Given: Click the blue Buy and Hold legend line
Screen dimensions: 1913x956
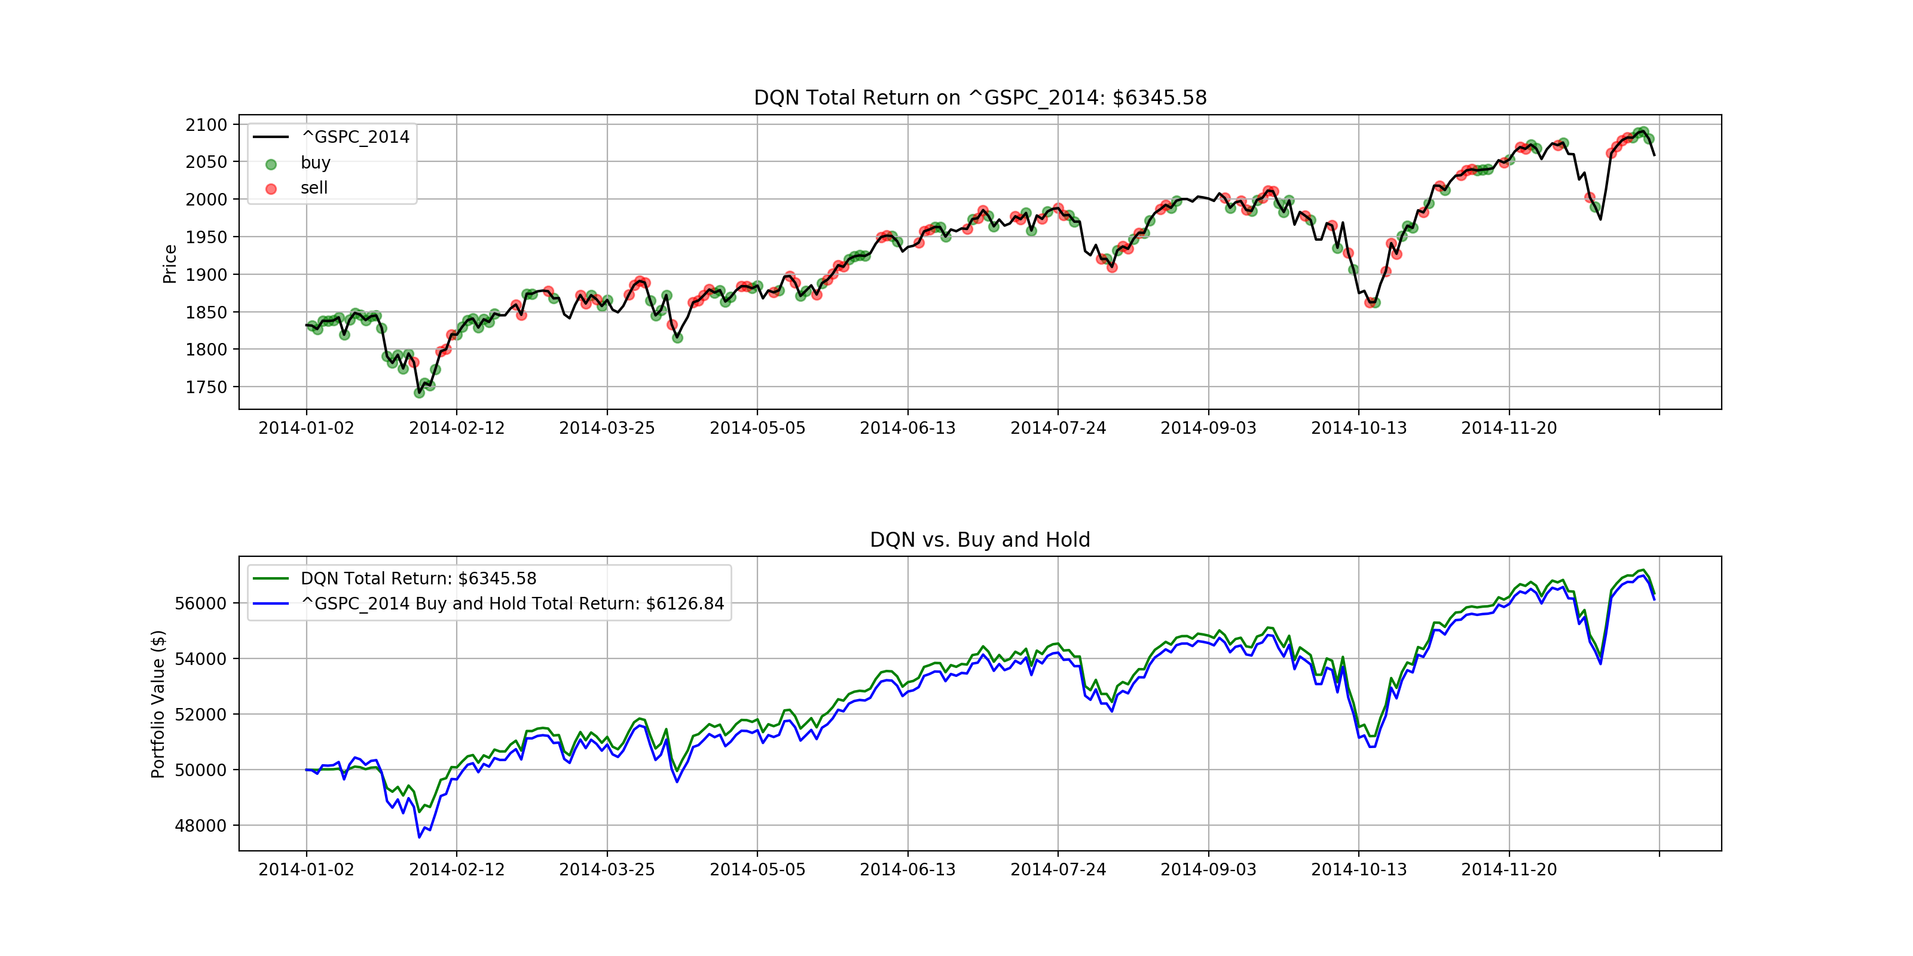Looking at the screenshot, I should tap(271, 603).
